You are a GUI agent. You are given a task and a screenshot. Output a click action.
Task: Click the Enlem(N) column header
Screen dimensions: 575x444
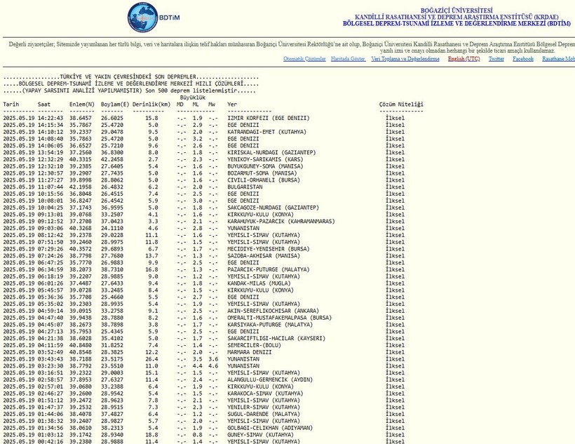point(82,105)
